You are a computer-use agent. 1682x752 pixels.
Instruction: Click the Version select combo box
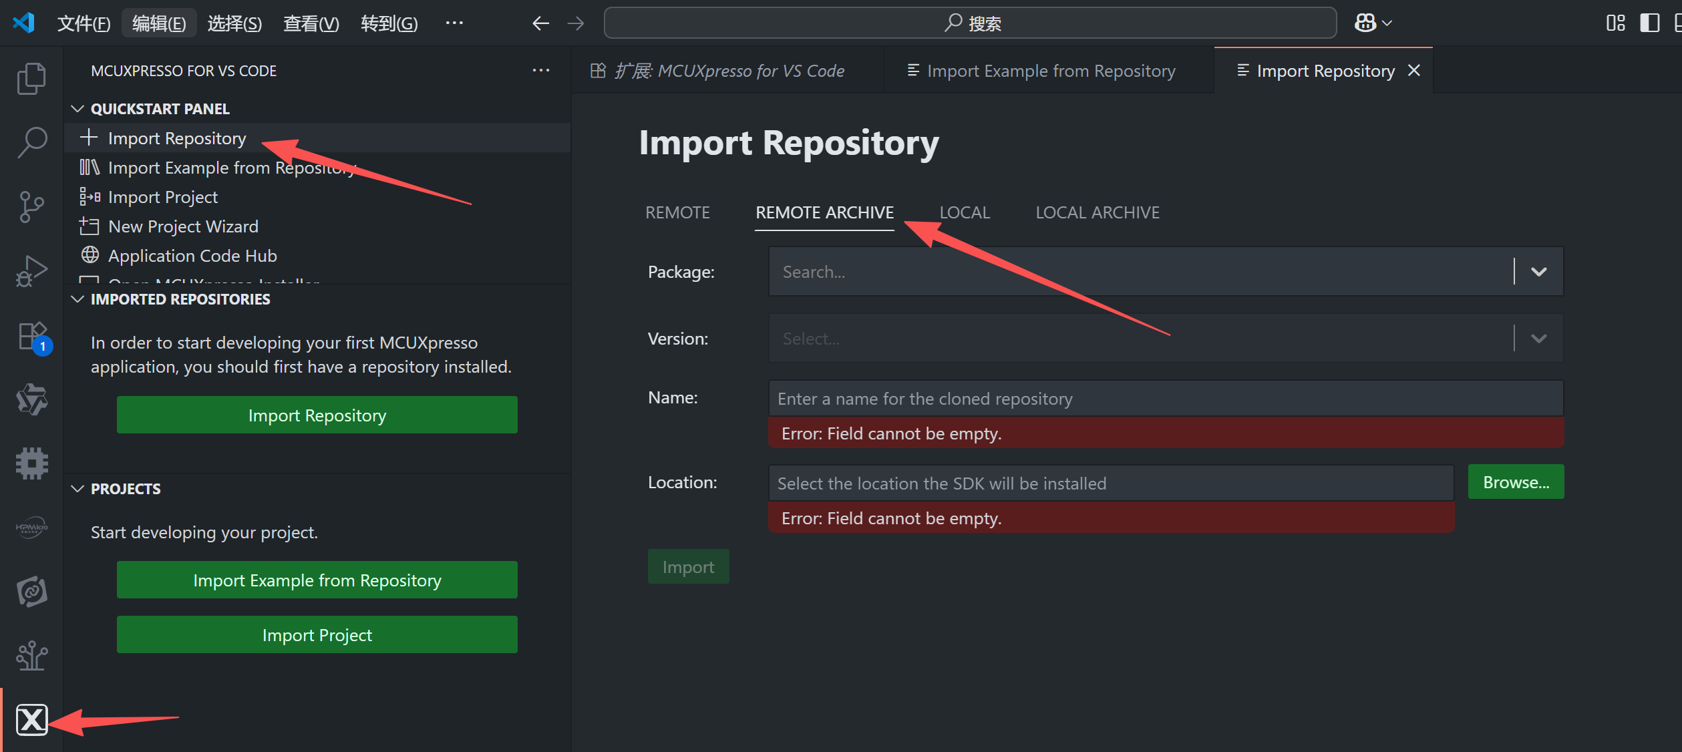[1165, 339]
